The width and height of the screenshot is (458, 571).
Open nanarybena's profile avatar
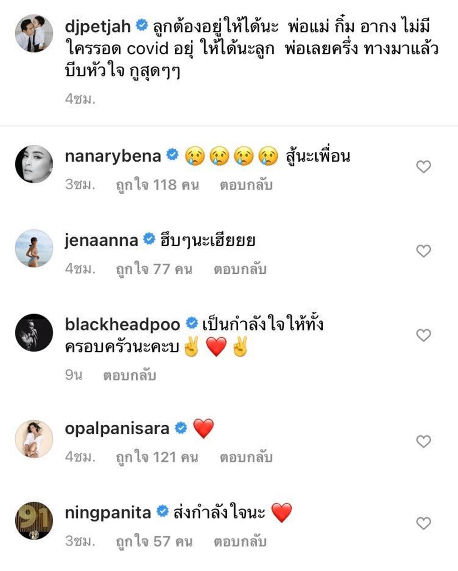pyautogui.click(x=34, y=164)
